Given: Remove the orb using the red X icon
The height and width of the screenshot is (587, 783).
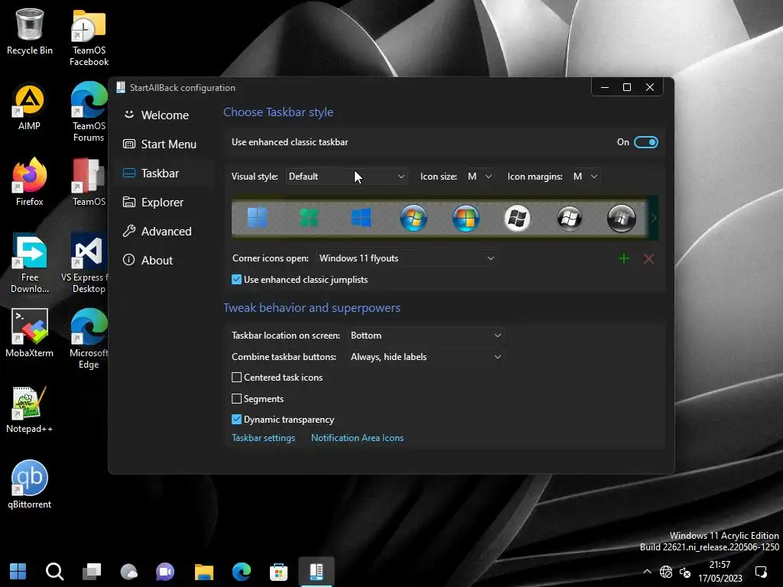Looking at the screenshot, I should [x=648, y=258].
